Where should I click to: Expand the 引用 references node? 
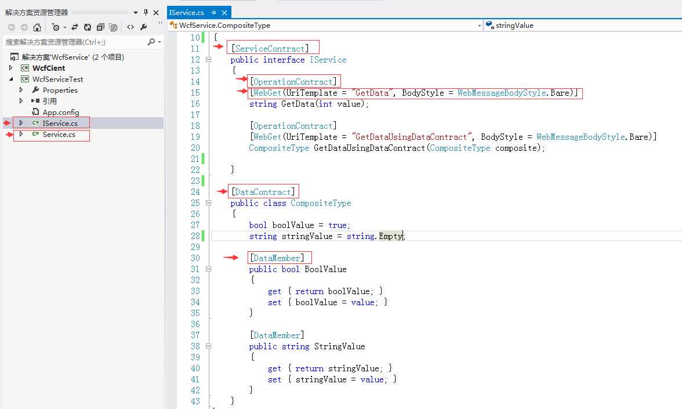21,101
